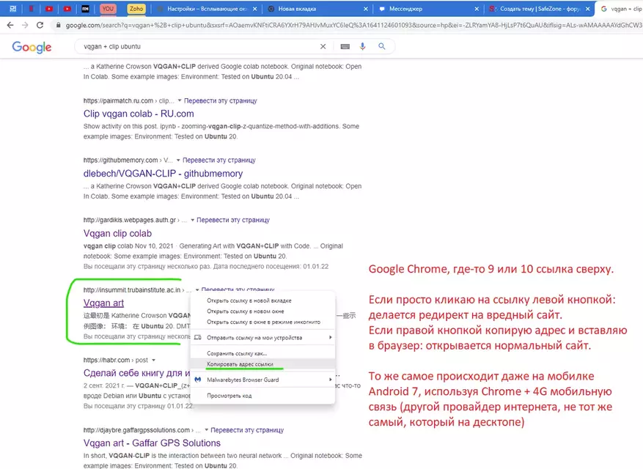The image size is (643, 469).
Task: Open dropdown arrow next to djaybre.gaffargpssolutions.com URL
Action: coord(206,430)
